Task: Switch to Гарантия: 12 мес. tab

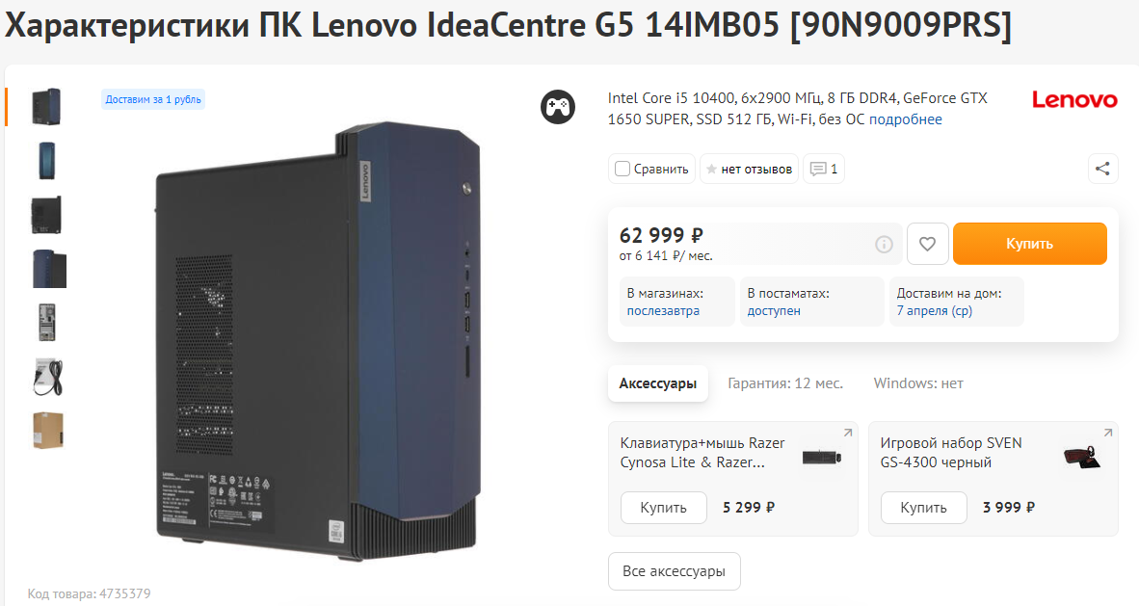Action: click(785, 383)
